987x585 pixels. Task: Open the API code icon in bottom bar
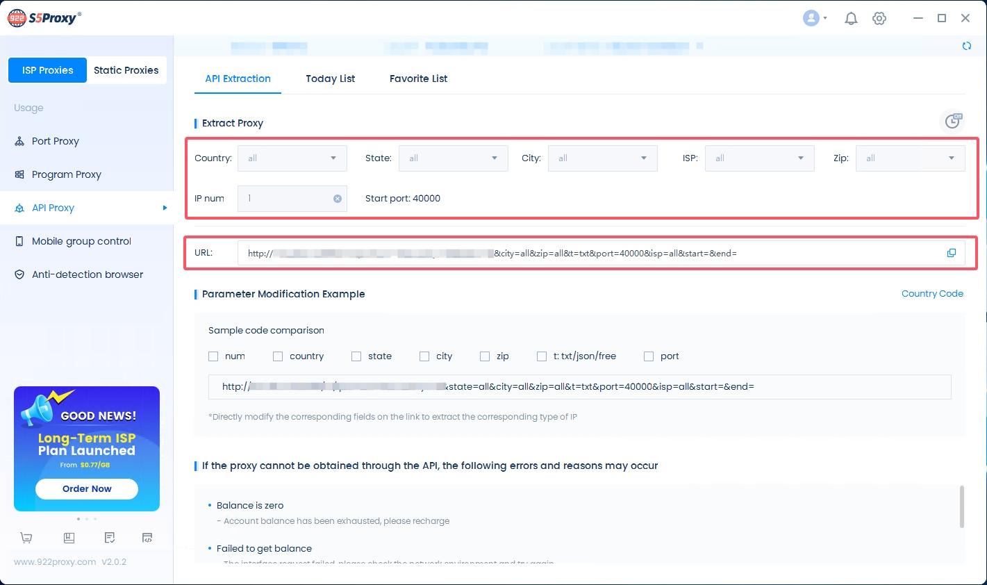[x=147, y=537]
